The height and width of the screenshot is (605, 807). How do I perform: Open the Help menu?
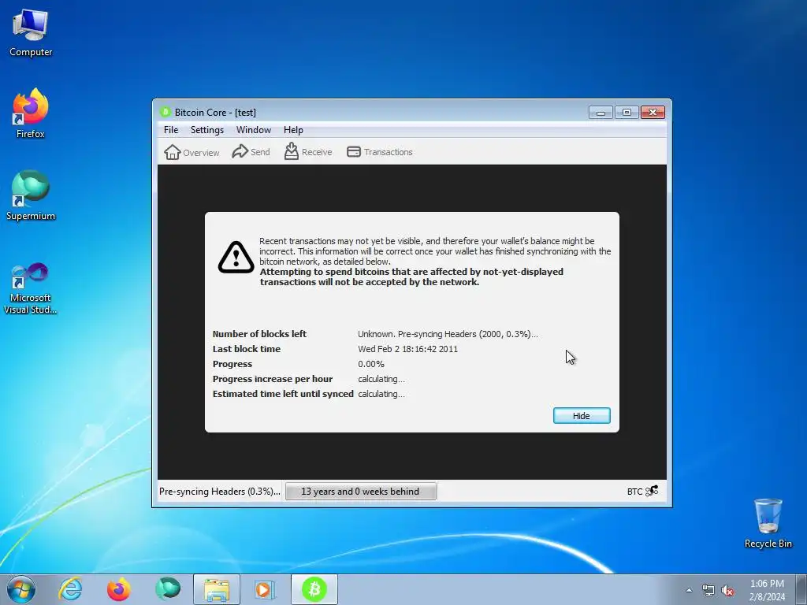[x=293, y=130]
